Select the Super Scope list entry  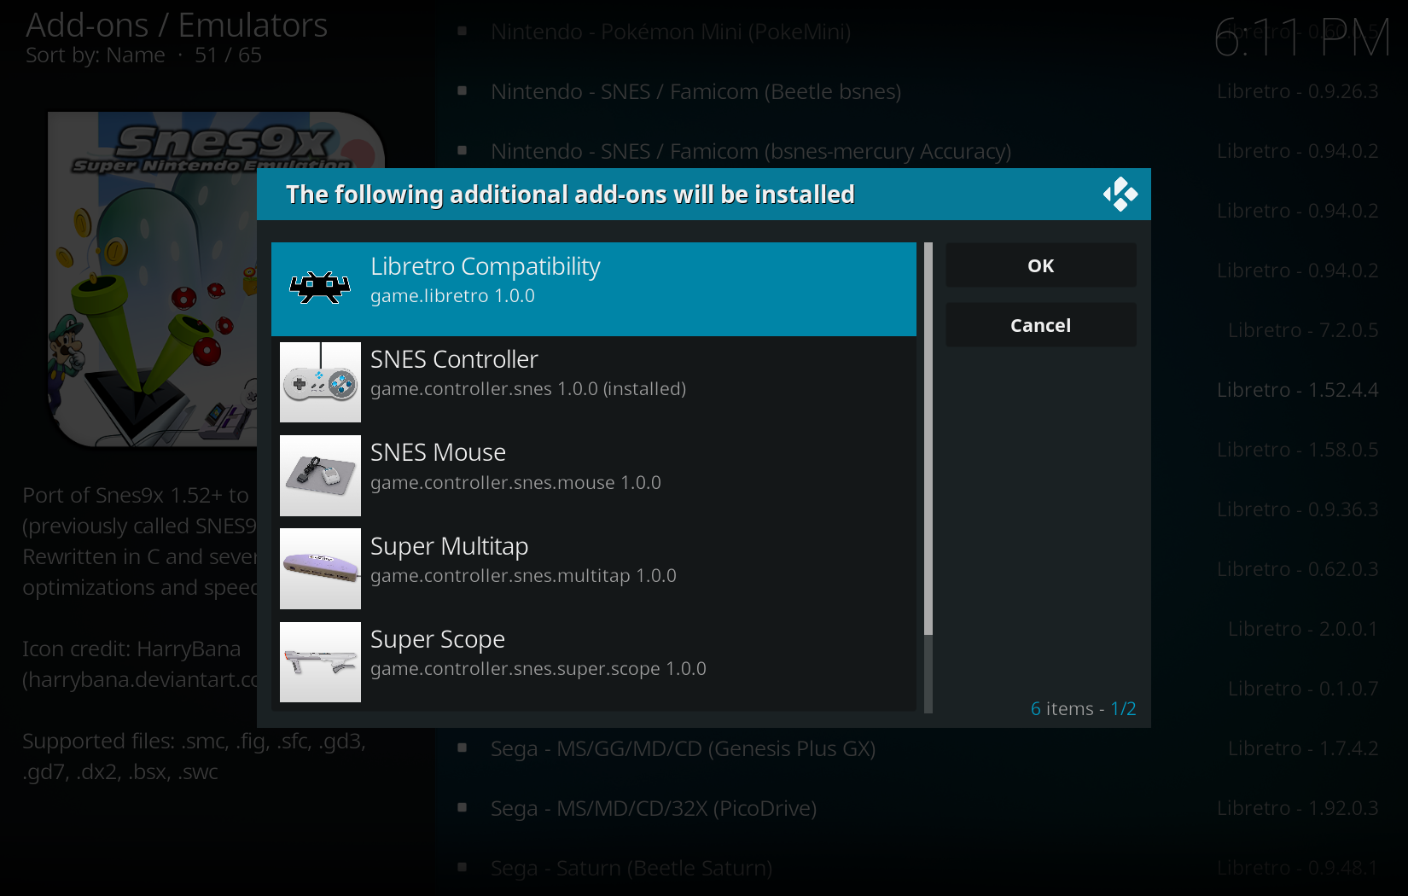(594, 662)
